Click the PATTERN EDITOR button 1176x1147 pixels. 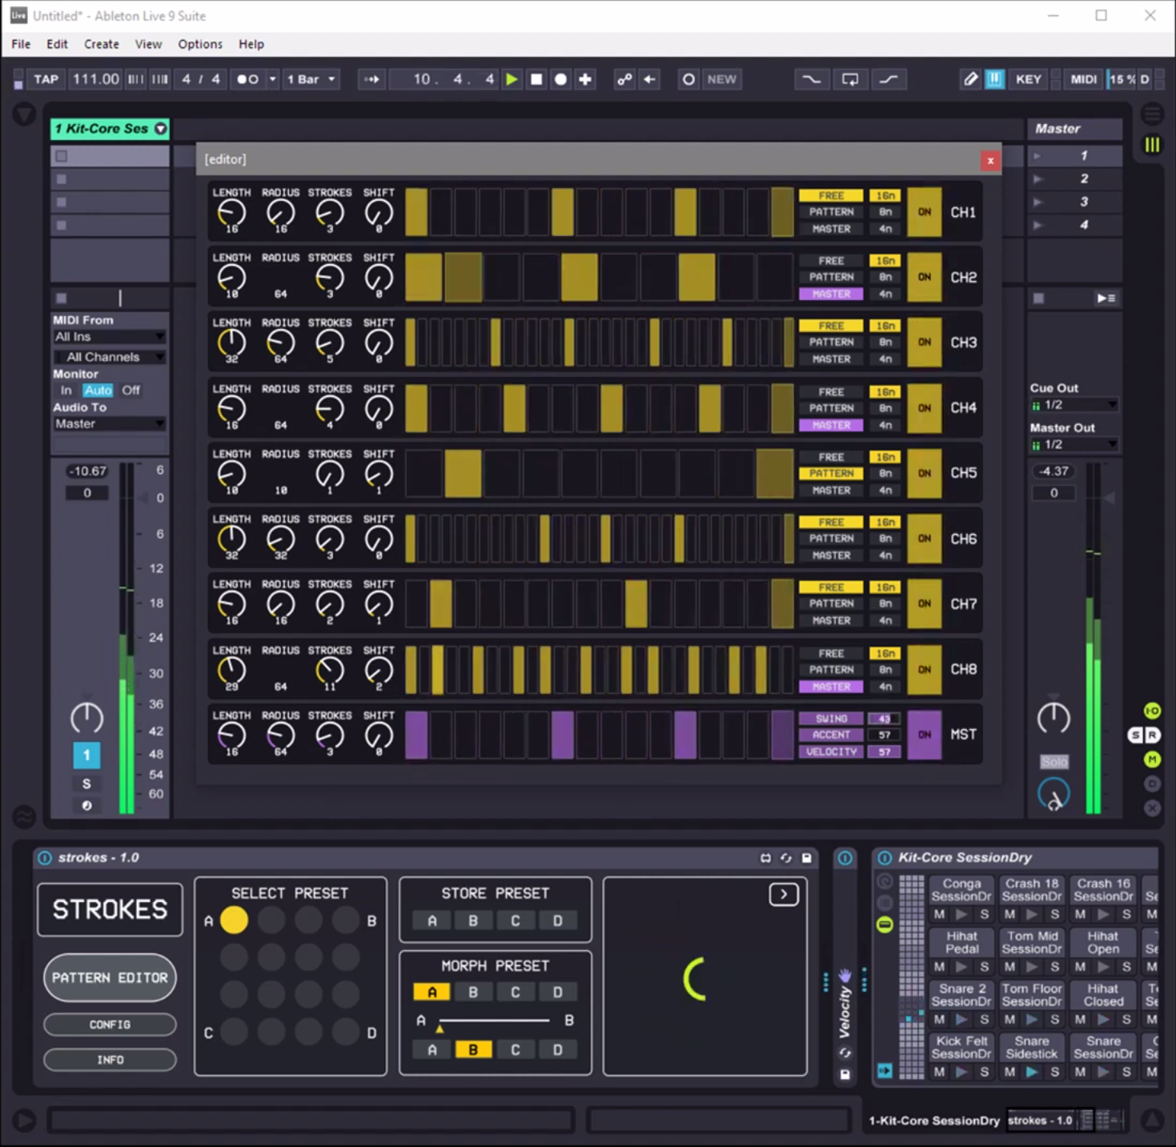click(110, 977)
